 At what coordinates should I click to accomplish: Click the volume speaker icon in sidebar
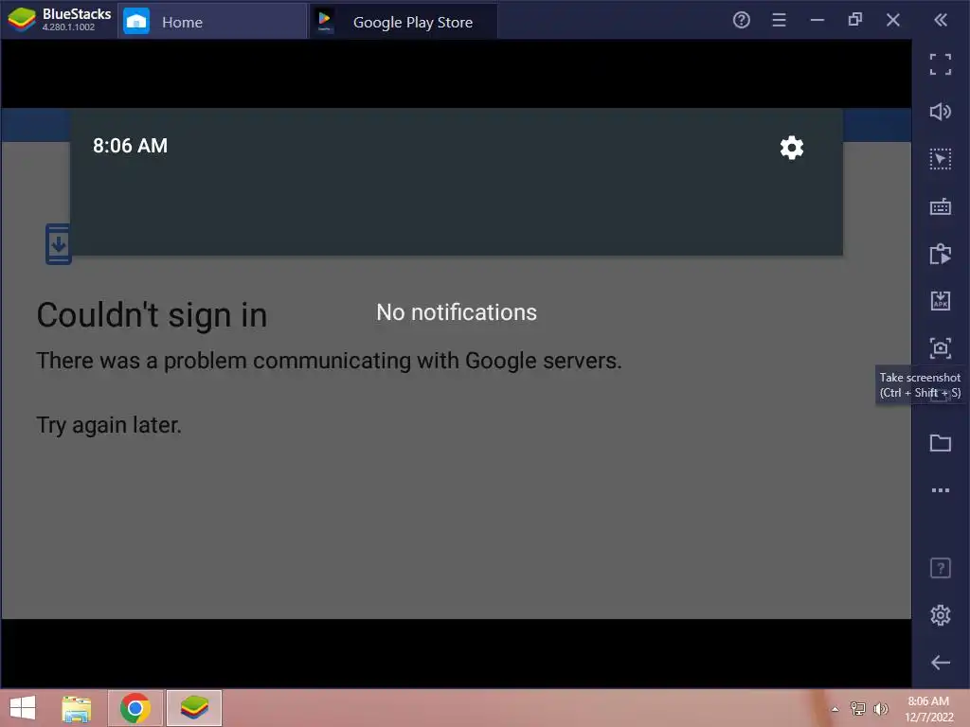click(x=940, y=112)
